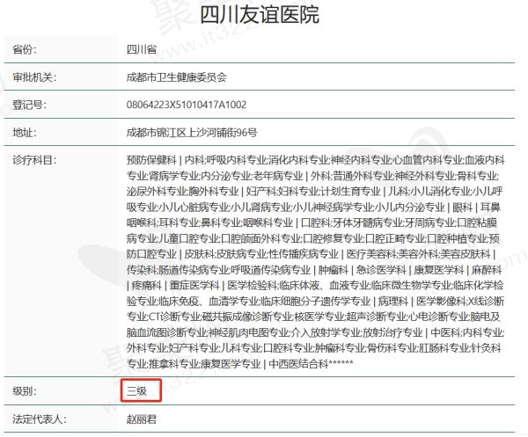Select the 级别 label
The height and width of the screenshot is (437, 528).
click(25, 391)
